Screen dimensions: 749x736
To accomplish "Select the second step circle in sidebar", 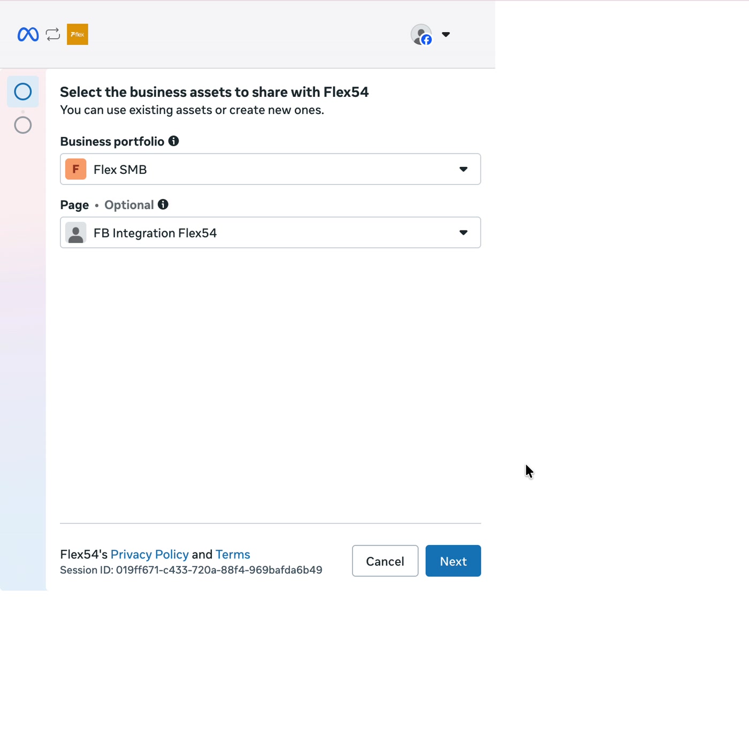I will point(23,125).
